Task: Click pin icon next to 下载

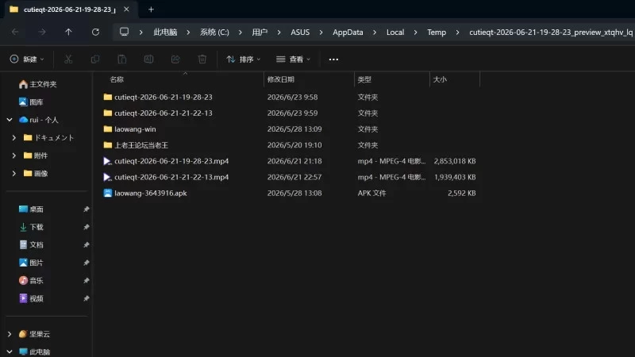Action: pyautogui.click(x=87, y=227)
